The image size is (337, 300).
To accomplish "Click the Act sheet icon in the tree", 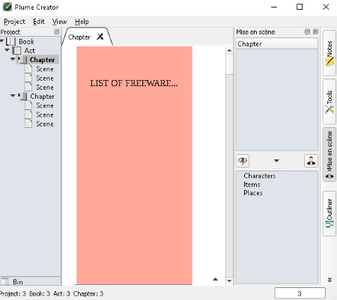I will [x=16, y=51].
